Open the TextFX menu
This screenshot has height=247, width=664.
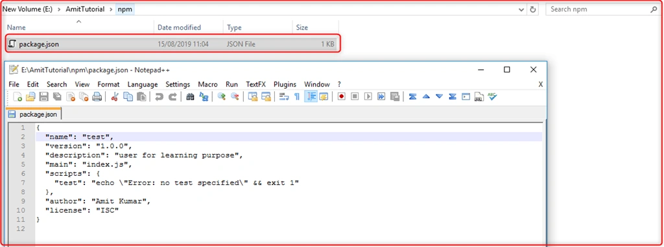(255, 85)
